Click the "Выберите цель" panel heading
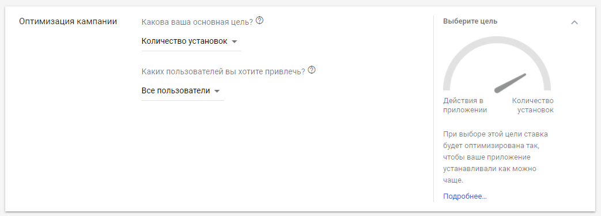Viewport: 601px width, 216px height. (470, 21)
